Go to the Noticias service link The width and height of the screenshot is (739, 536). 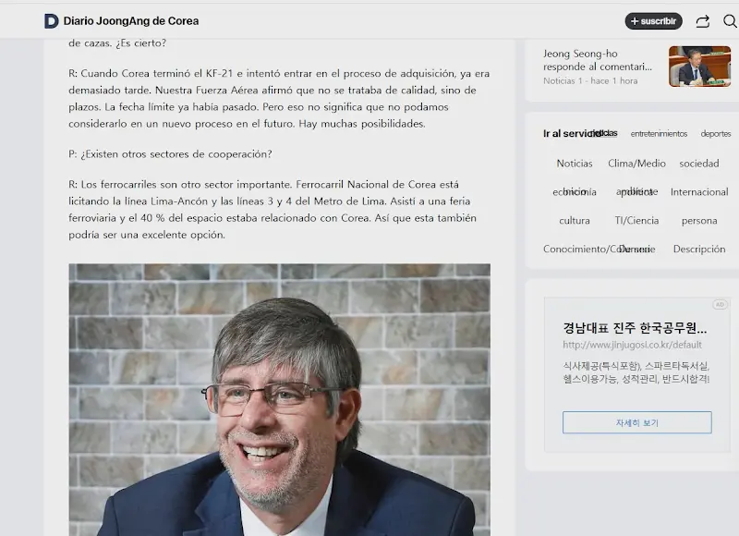[575, 164]
